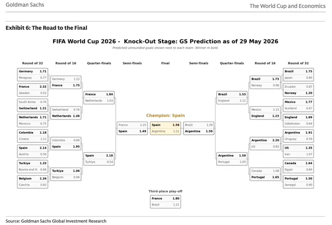The image size is (332, 225).
Task: Click the Portugal vs Senegal match box
Action: pyautogui.click(x=298, y=182)
